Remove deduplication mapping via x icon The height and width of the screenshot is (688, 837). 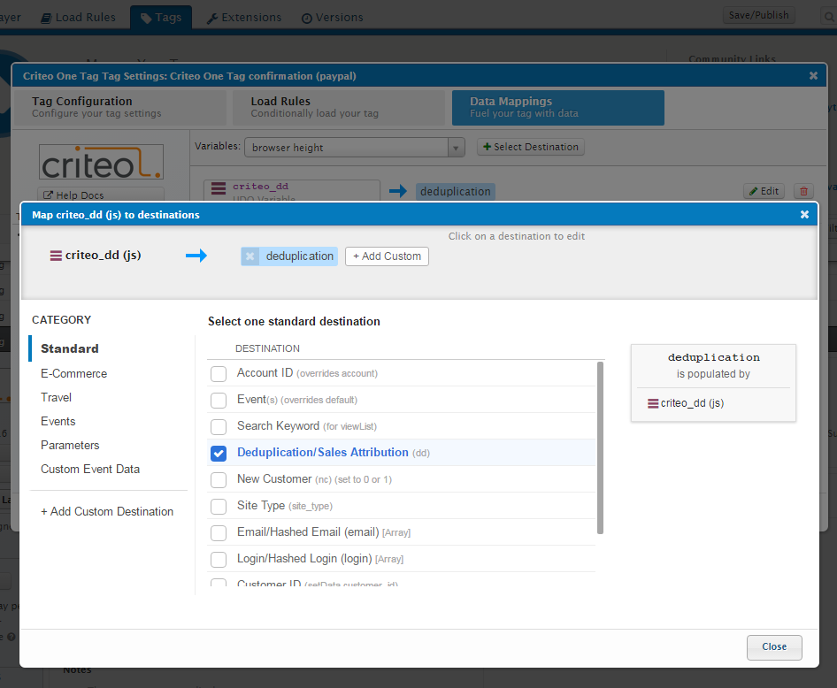(x=250, y=256)
